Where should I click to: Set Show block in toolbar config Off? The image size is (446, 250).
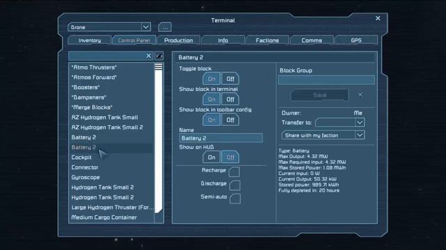pos(231,119)
